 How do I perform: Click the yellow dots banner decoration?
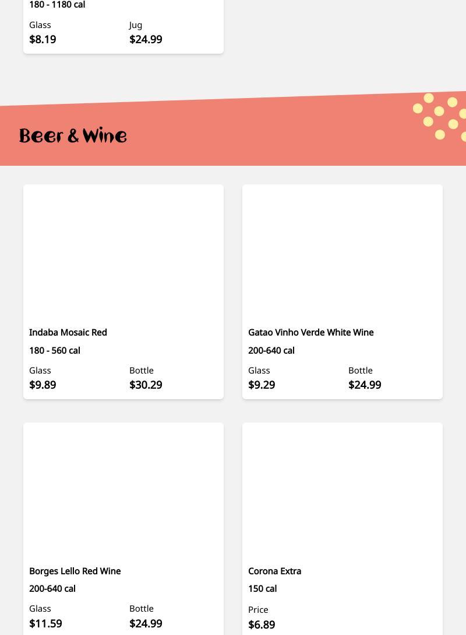(x=440, y=117)
